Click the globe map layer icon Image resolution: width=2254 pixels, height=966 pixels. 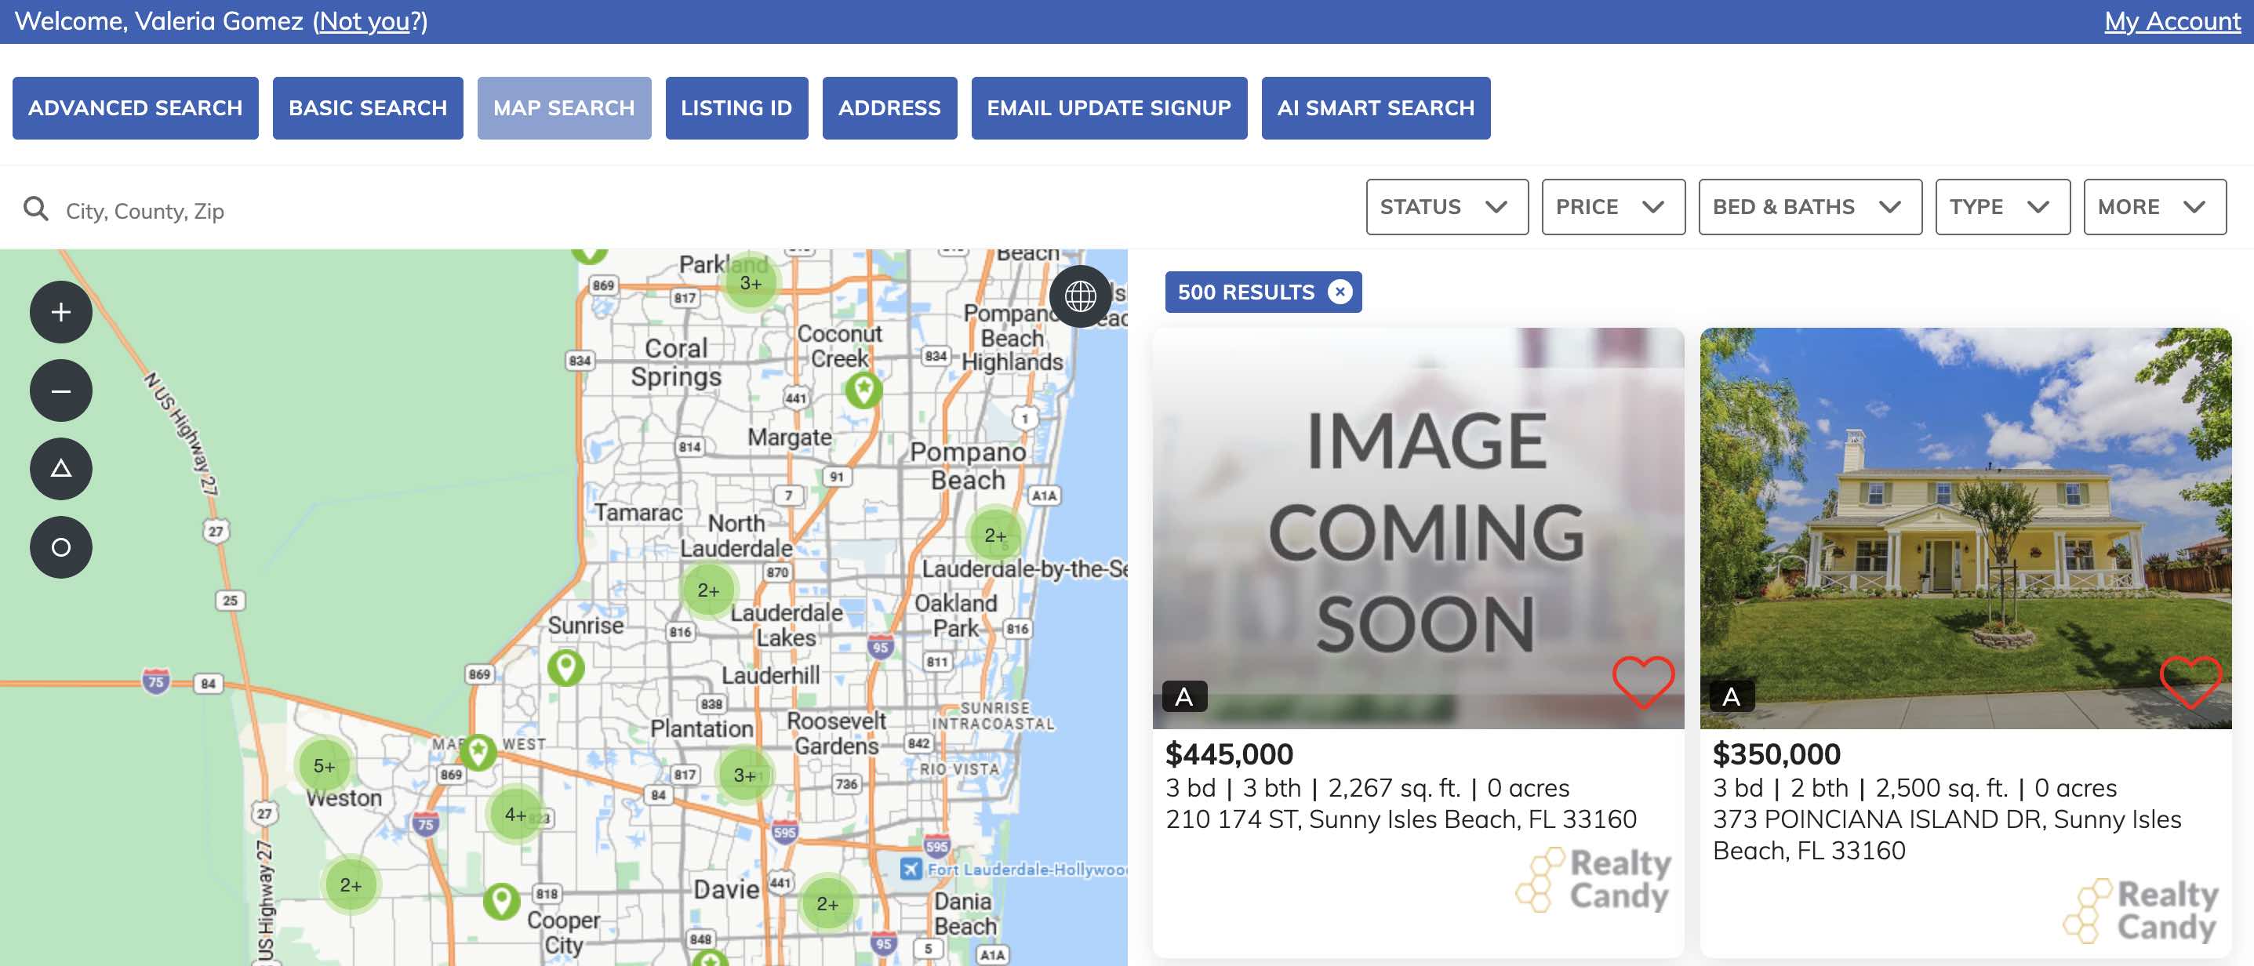[1080, 296]
